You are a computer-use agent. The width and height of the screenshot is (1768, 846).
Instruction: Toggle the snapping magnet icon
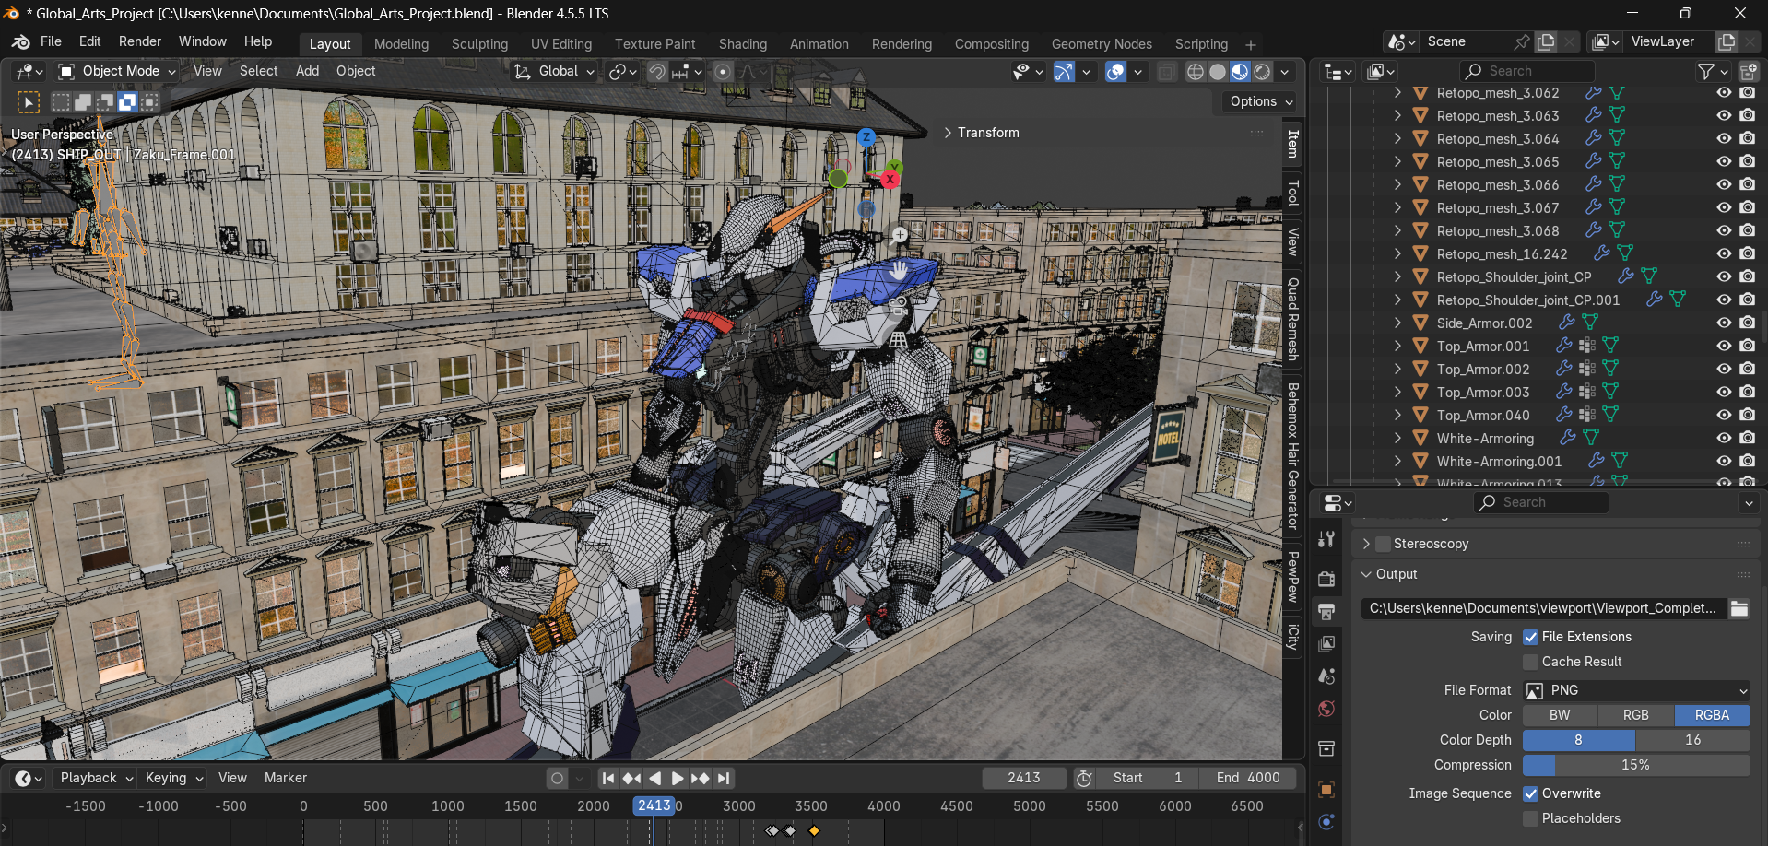click(657, 72)
